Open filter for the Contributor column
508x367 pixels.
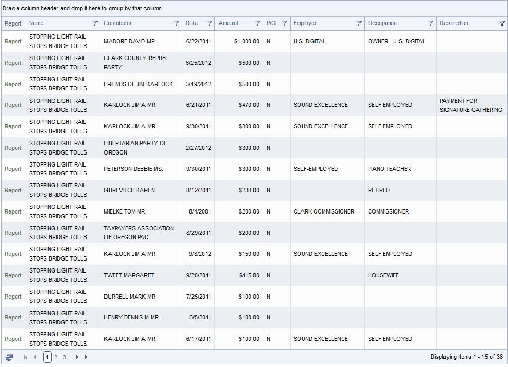coord(177,23)
